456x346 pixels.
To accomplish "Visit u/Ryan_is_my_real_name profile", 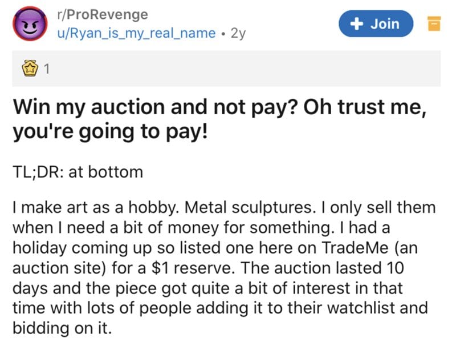I will pyautogui.click(x=136, y=33).
